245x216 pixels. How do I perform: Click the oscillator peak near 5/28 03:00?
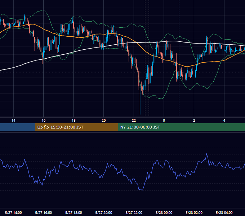click(x=207, y=154)
